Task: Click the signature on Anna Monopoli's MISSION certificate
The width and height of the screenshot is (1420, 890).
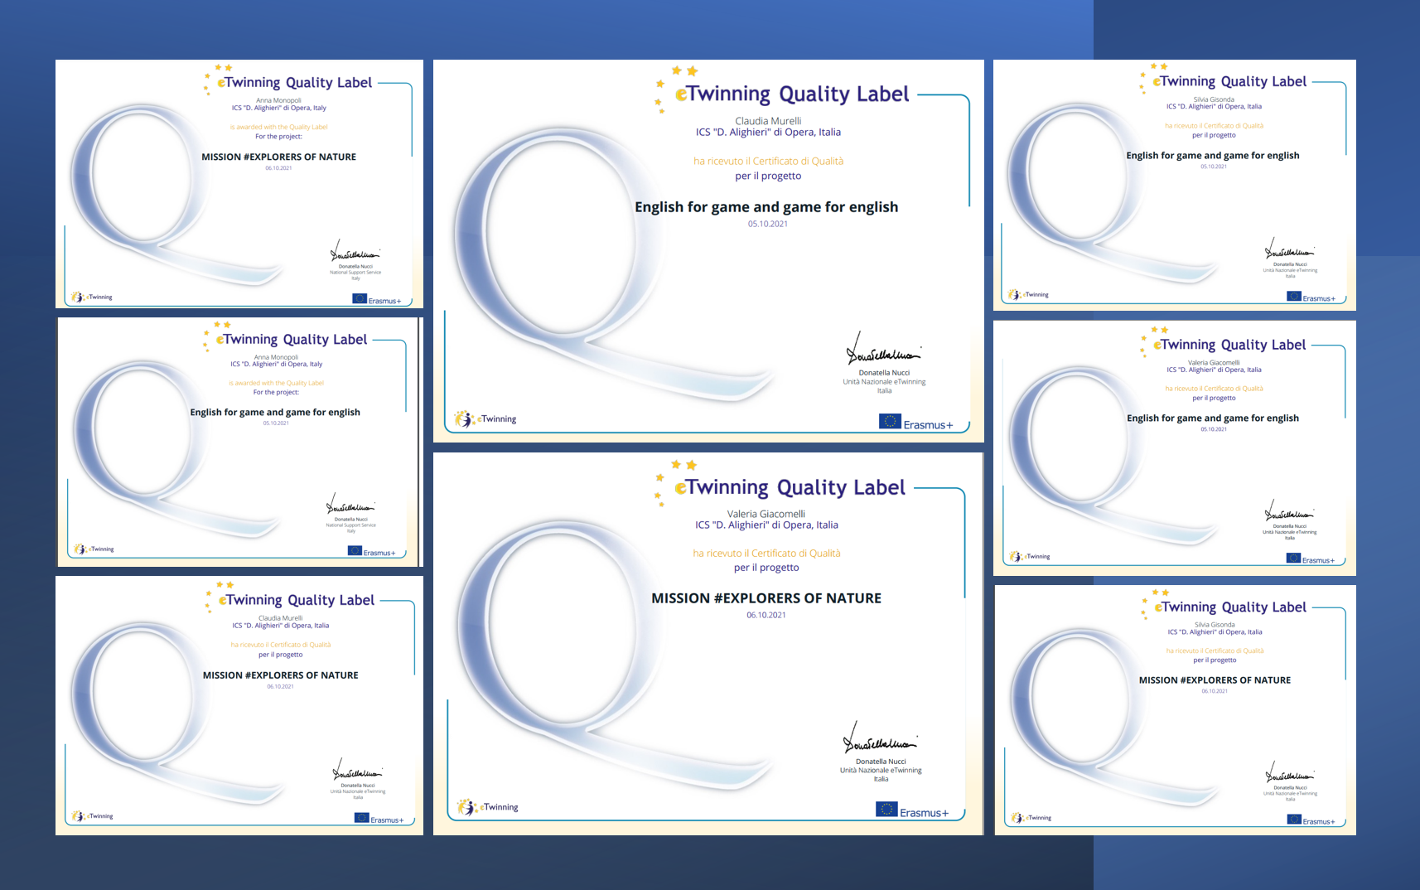Action: 355,252
